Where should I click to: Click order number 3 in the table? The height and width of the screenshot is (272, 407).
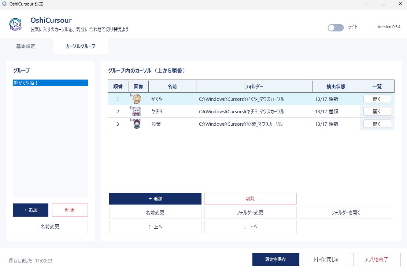118,124
